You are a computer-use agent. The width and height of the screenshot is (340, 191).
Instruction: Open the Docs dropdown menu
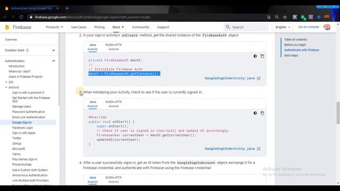[118, 27]
